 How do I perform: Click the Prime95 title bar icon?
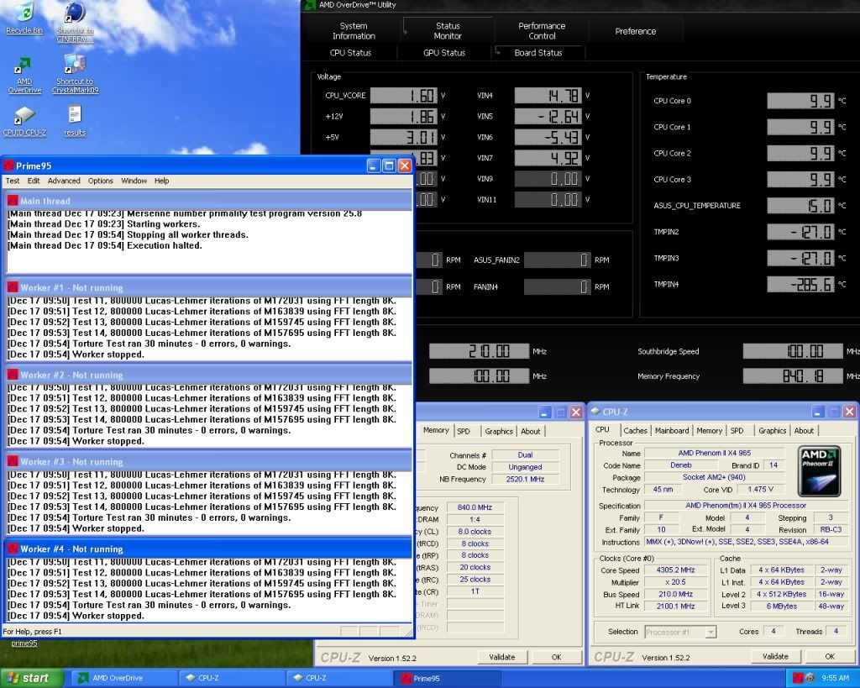click(x=9, y=166)
